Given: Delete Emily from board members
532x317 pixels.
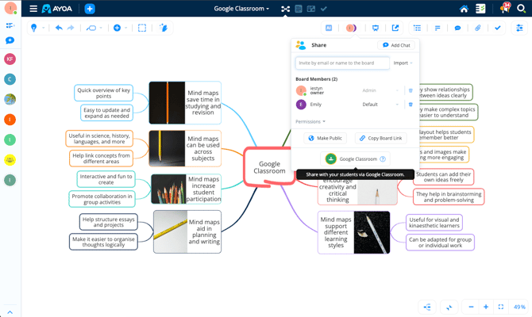Looking at the screenshot, I should 411,105.
